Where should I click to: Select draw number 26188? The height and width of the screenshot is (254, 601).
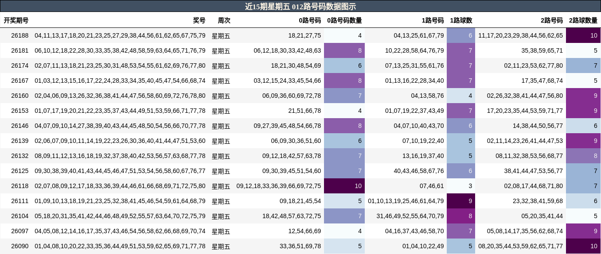pyautogui.click(x=20, y=35)
